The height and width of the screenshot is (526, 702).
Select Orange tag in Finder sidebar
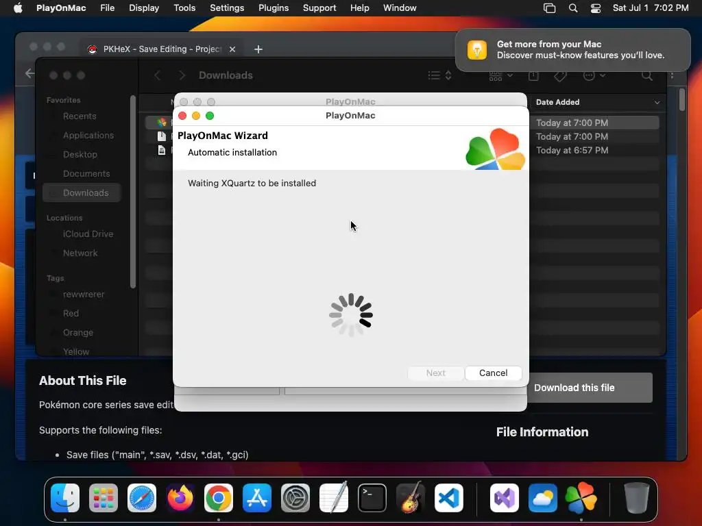pyautogui.click(x=78, y=333)
